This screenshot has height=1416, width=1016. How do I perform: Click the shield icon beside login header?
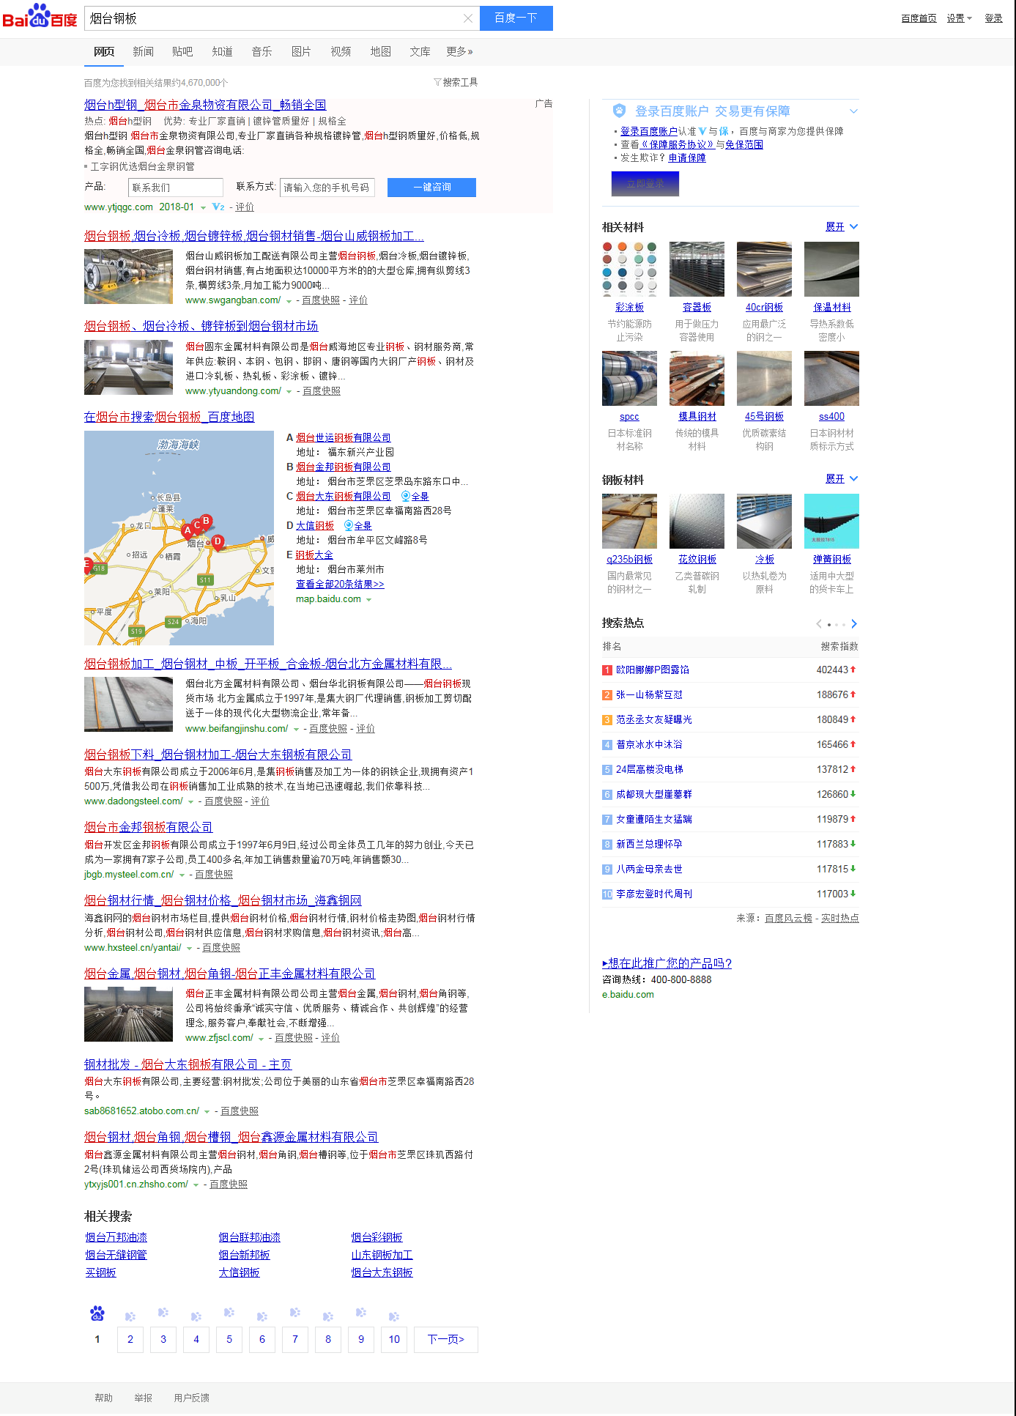click(x=619, y=111)
